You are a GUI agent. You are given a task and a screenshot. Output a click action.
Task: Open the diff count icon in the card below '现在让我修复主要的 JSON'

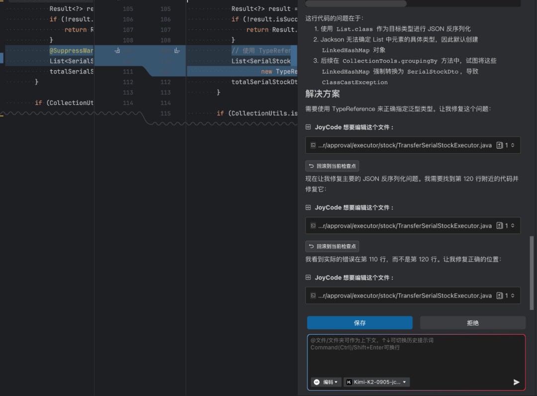(x=500, y=226)
